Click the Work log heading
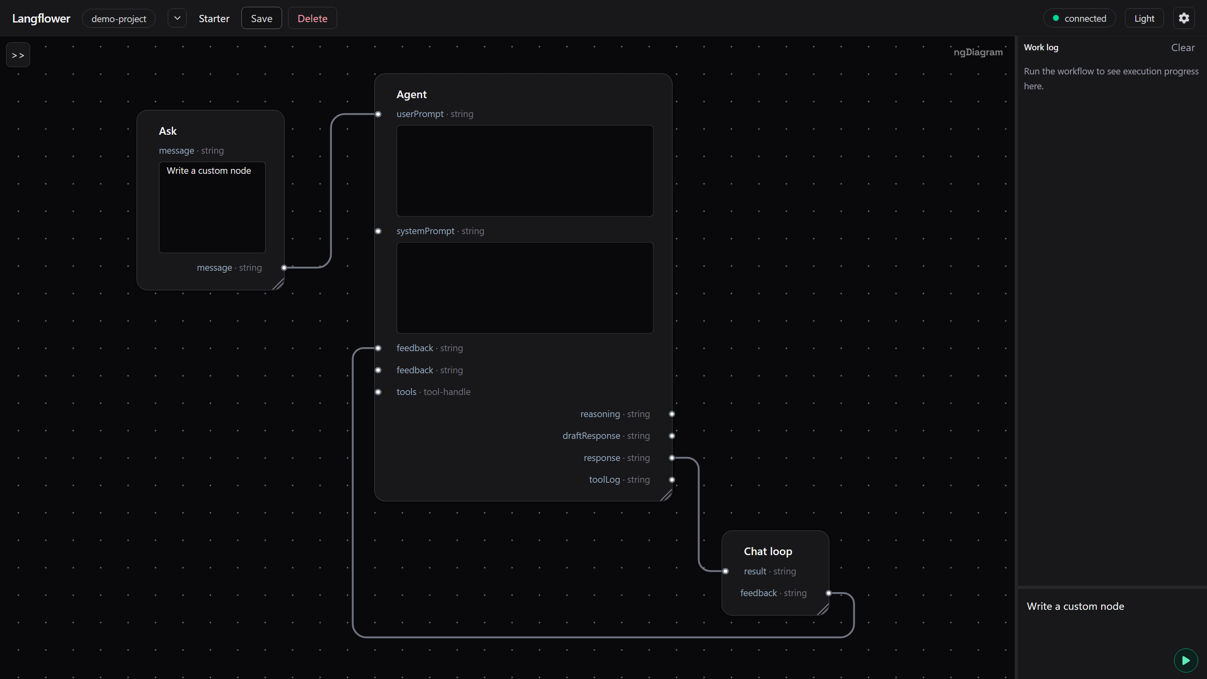Image resolution: width=1207 pixels, height=679 pixels. (1041, 47)
